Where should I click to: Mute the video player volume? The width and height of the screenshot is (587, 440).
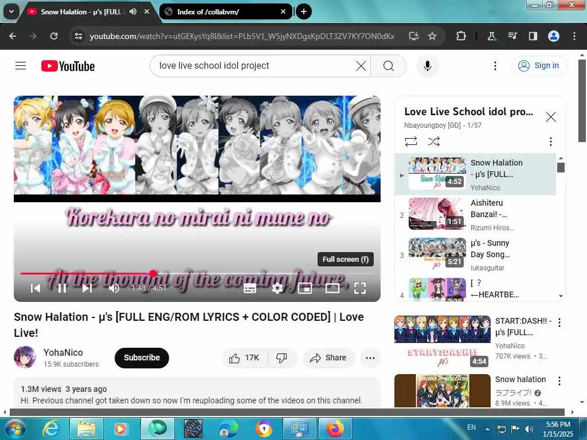tap(114, 289)
